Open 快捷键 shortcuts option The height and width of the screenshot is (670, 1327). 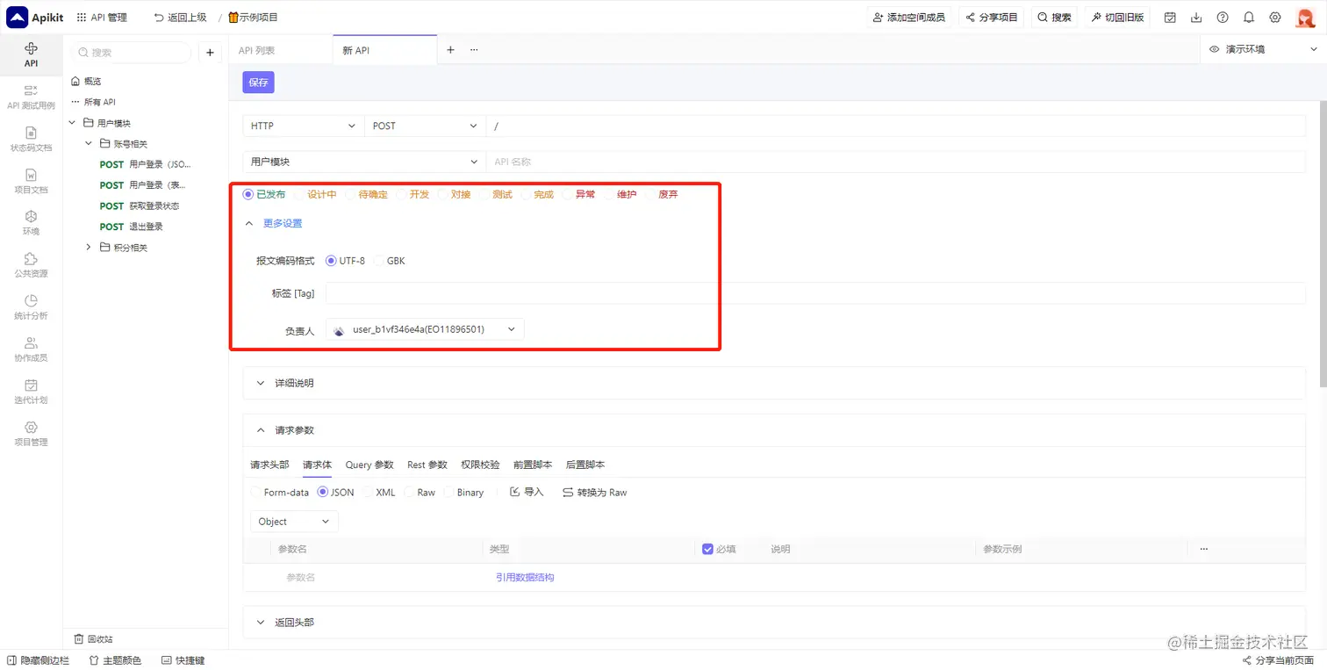click(183, 660)
